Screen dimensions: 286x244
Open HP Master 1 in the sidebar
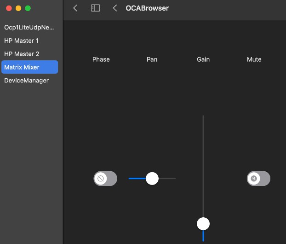pos(22,41)
